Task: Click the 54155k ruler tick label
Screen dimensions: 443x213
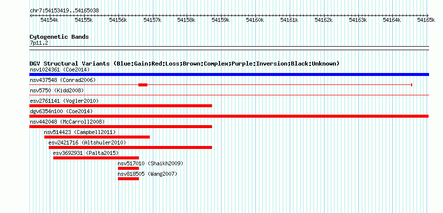Action: pyautogui.click(x=84, y=20)
